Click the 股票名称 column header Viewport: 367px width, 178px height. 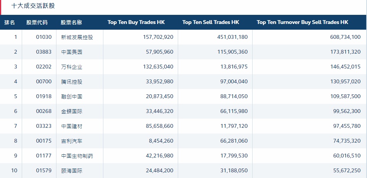pos(71,22)
